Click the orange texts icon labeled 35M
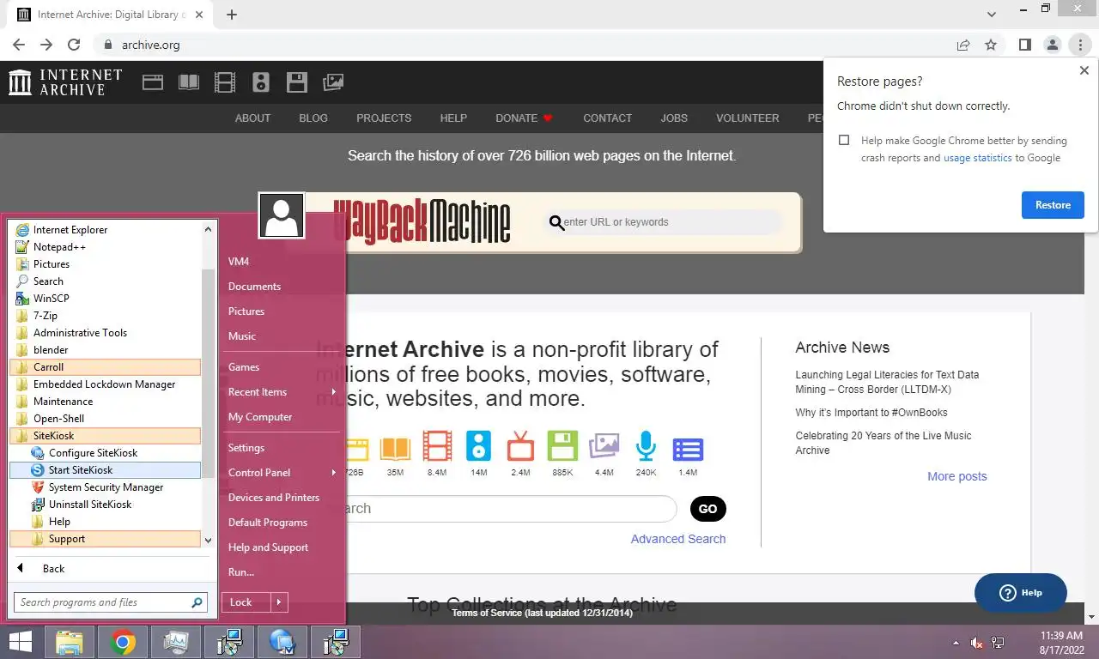The height and width of the screenshot is (659, 1099). click(396, 448)
